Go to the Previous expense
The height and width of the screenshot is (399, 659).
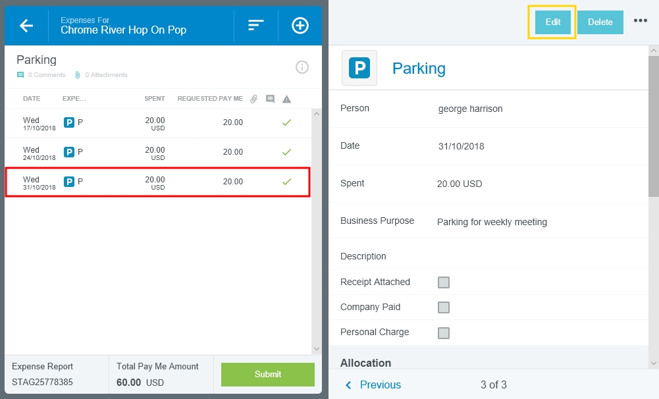click(x=373, y=385)
